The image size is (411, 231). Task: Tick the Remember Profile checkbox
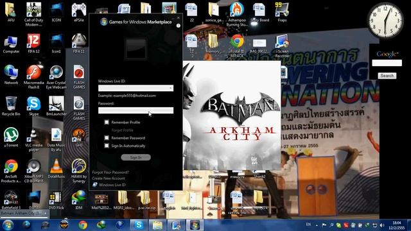coord(107,122)
